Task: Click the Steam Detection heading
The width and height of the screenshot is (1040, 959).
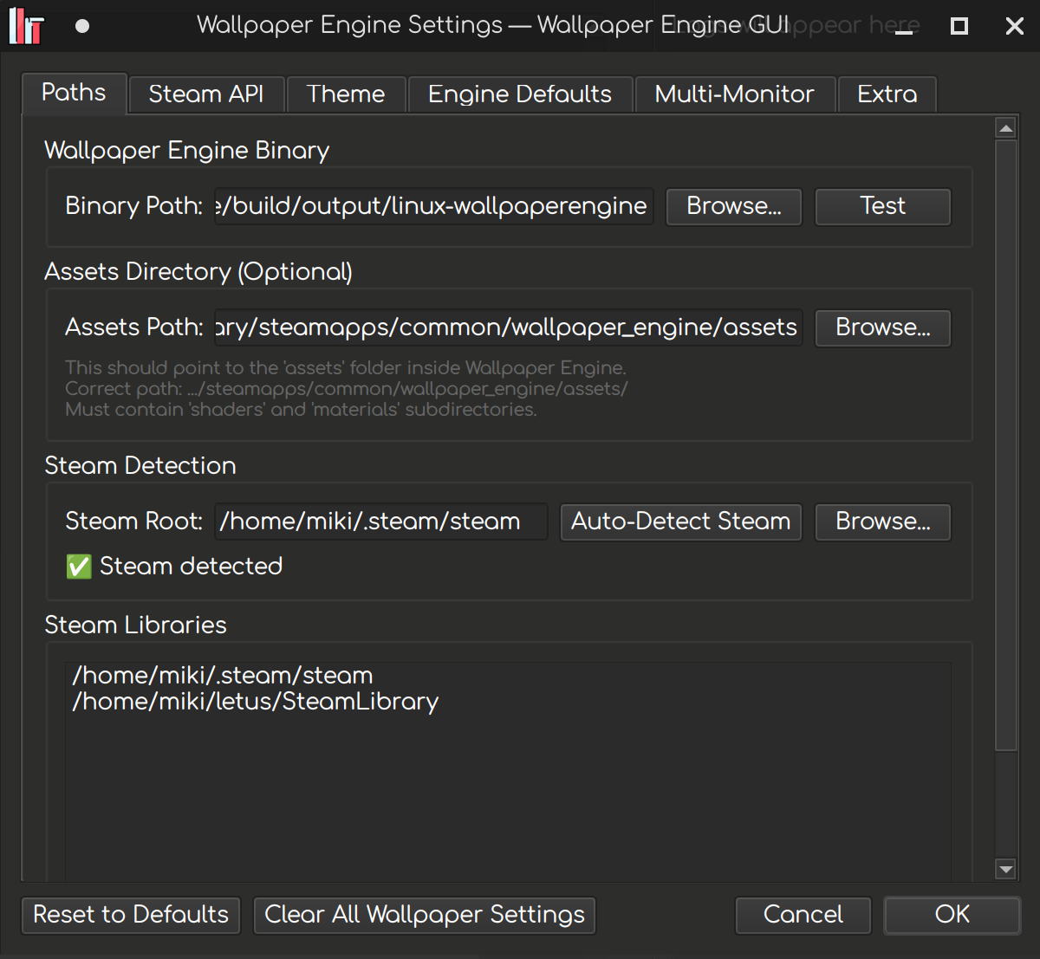Action: (140, 466)
